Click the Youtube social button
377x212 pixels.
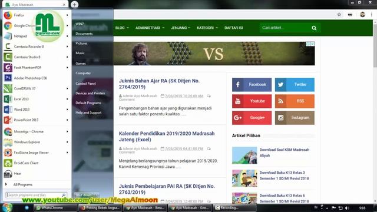(x=252, y=101)
